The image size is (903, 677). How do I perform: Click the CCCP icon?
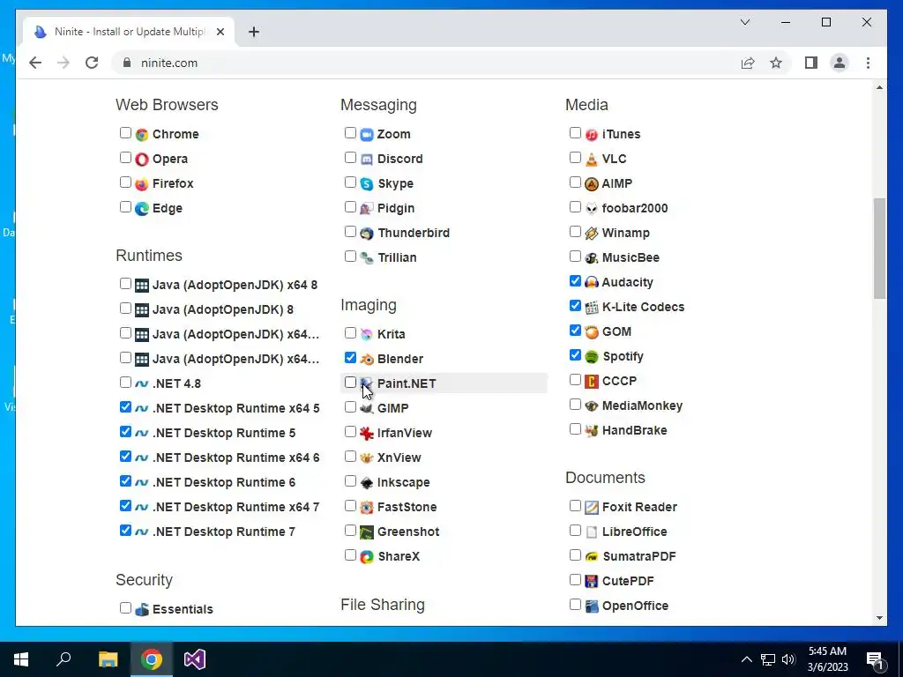click(x=592, y=382)
